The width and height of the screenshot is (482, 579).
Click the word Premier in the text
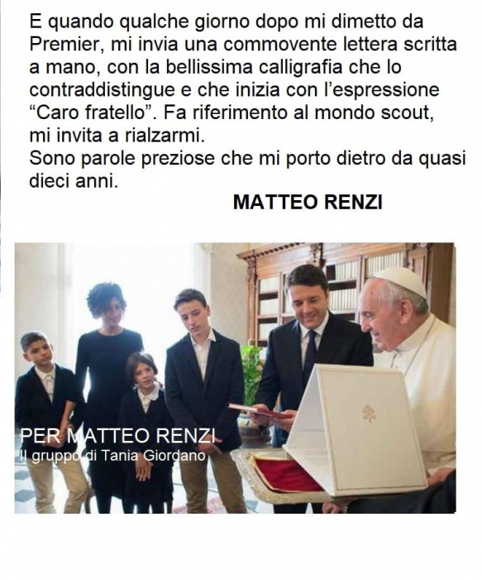click(64, 45)
